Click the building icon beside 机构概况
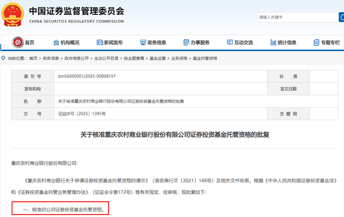This screenshot has width=344, height=217. [x=57, y=42]
